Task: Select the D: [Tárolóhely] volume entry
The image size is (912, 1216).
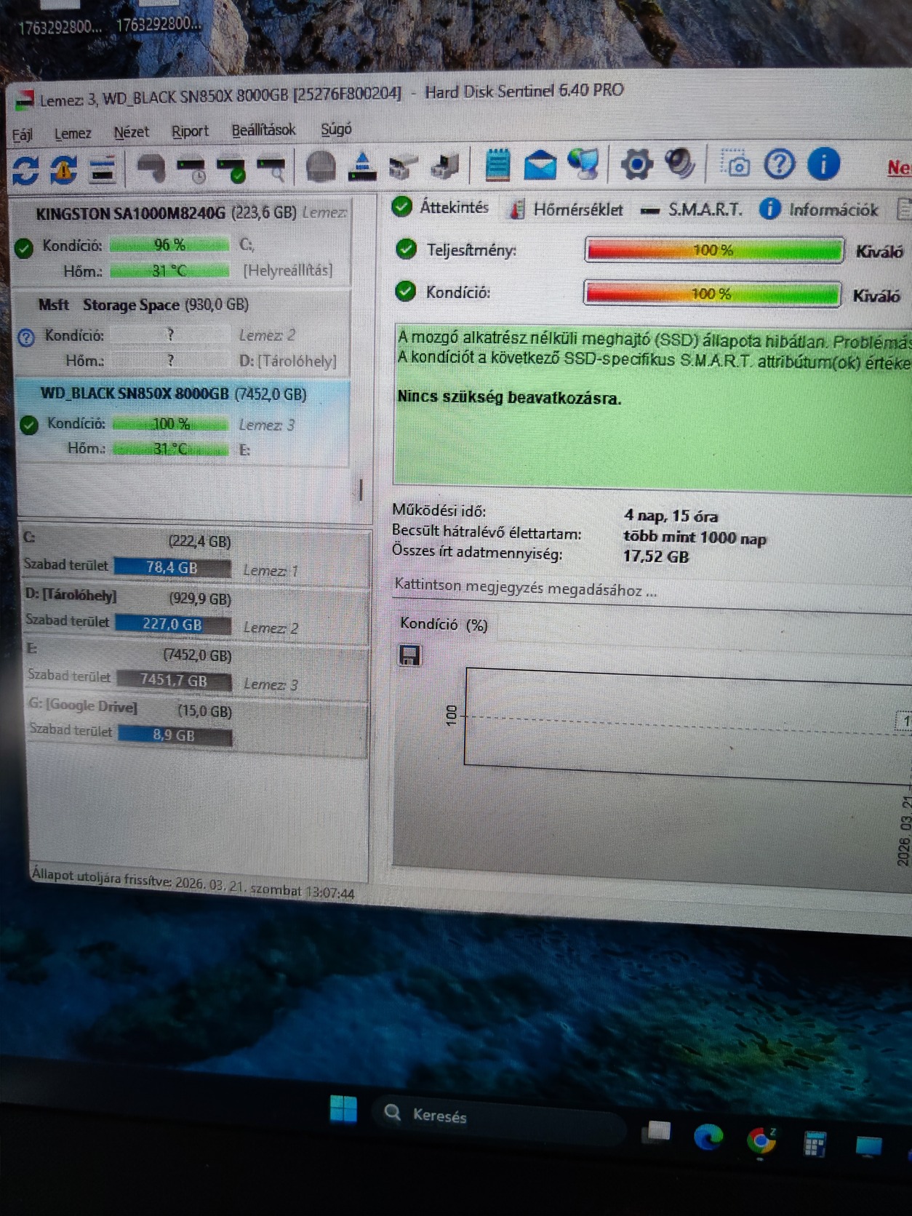Action: click(x=196, y=612)
